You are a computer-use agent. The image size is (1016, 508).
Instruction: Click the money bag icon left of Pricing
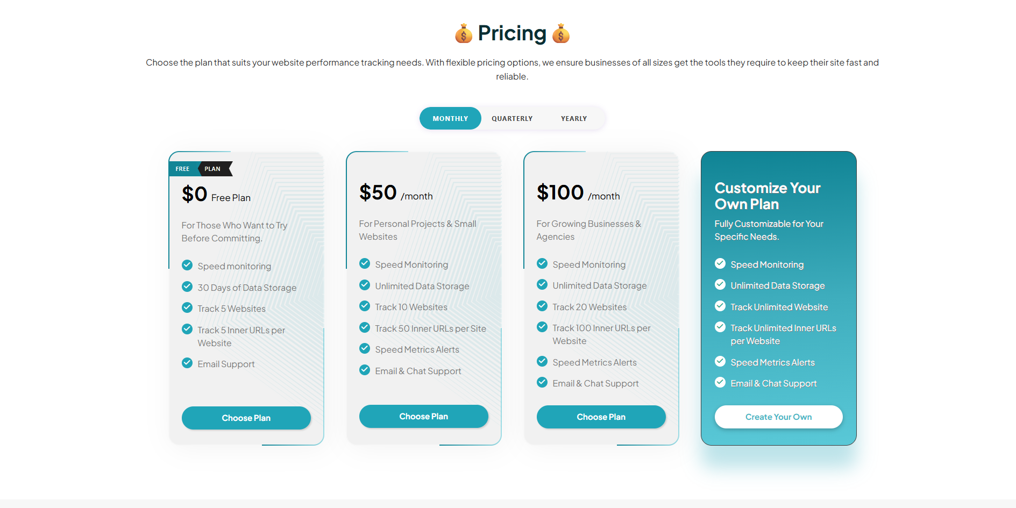tap(463, 33)
